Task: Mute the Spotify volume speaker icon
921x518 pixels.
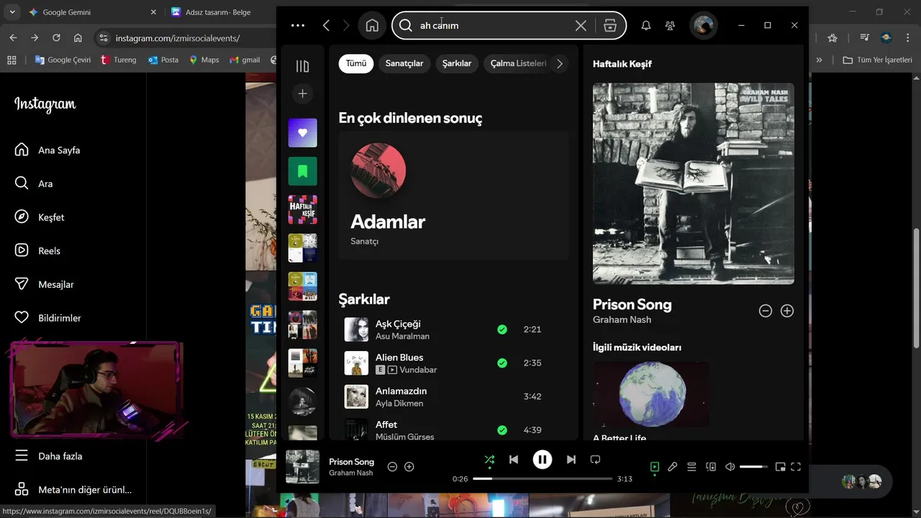Action: [x=730, y=467]
